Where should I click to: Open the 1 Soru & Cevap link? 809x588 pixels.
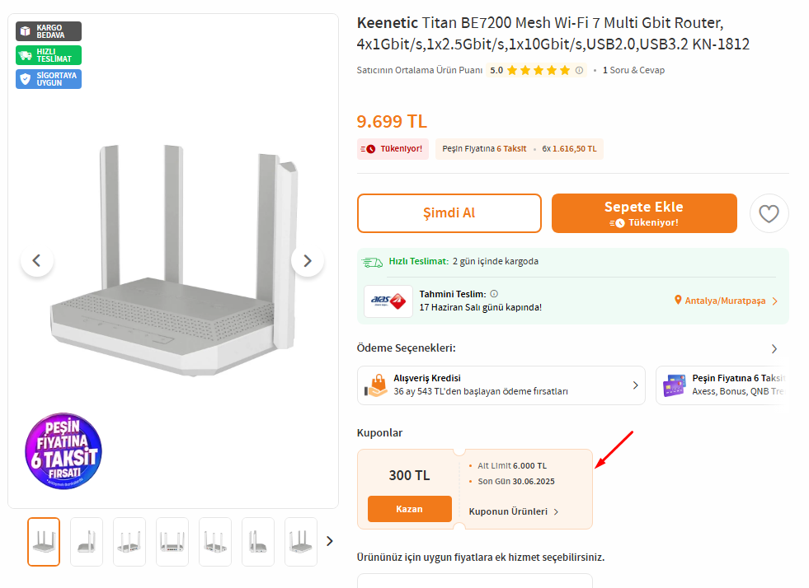633,70
